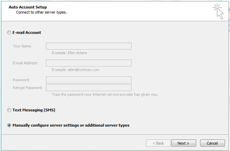Click the Your Name text field
230x151 pixels.
(89, 46)
